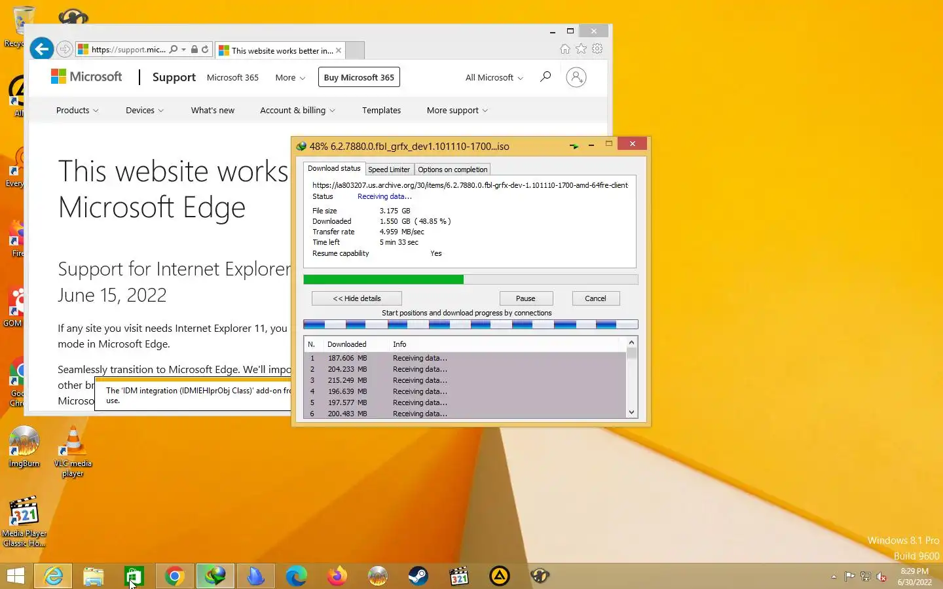The width and height of the screenshot is (943, 589).
Task: Expand the More dropdown on the Support header
Action: 289,77
